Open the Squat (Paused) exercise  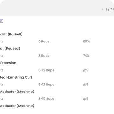coord(10,48)
